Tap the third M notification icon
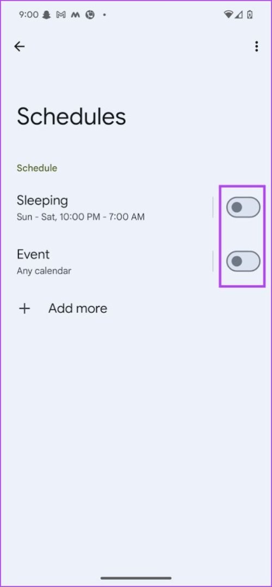Viewport: 272px width, 587px height. tap(75, 15)
